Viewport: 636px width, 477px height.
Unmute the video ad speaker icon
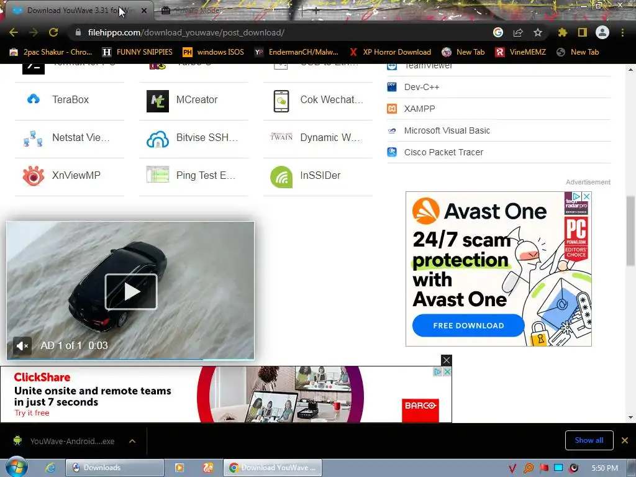[x=22, y=345]
